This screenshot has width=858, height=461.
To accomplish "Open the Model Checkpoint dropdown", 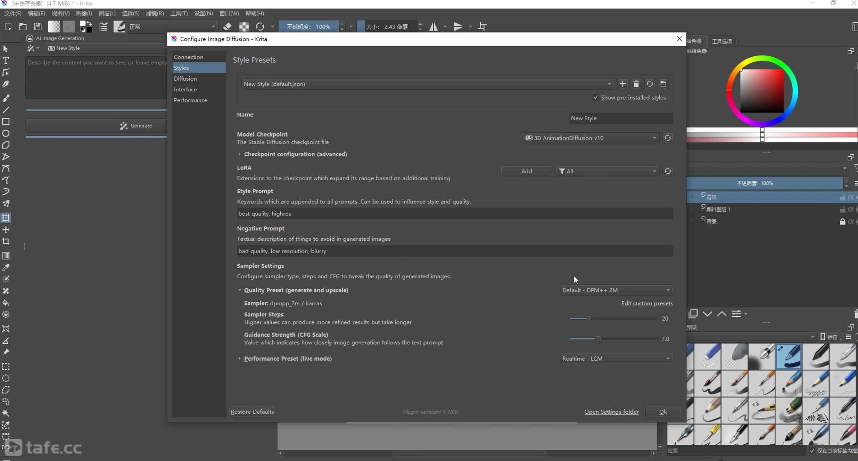I will pos(591,138).
